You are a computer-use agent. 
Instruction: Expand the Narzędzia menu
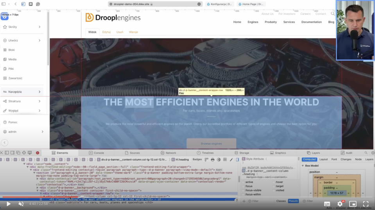pos(22,92)
